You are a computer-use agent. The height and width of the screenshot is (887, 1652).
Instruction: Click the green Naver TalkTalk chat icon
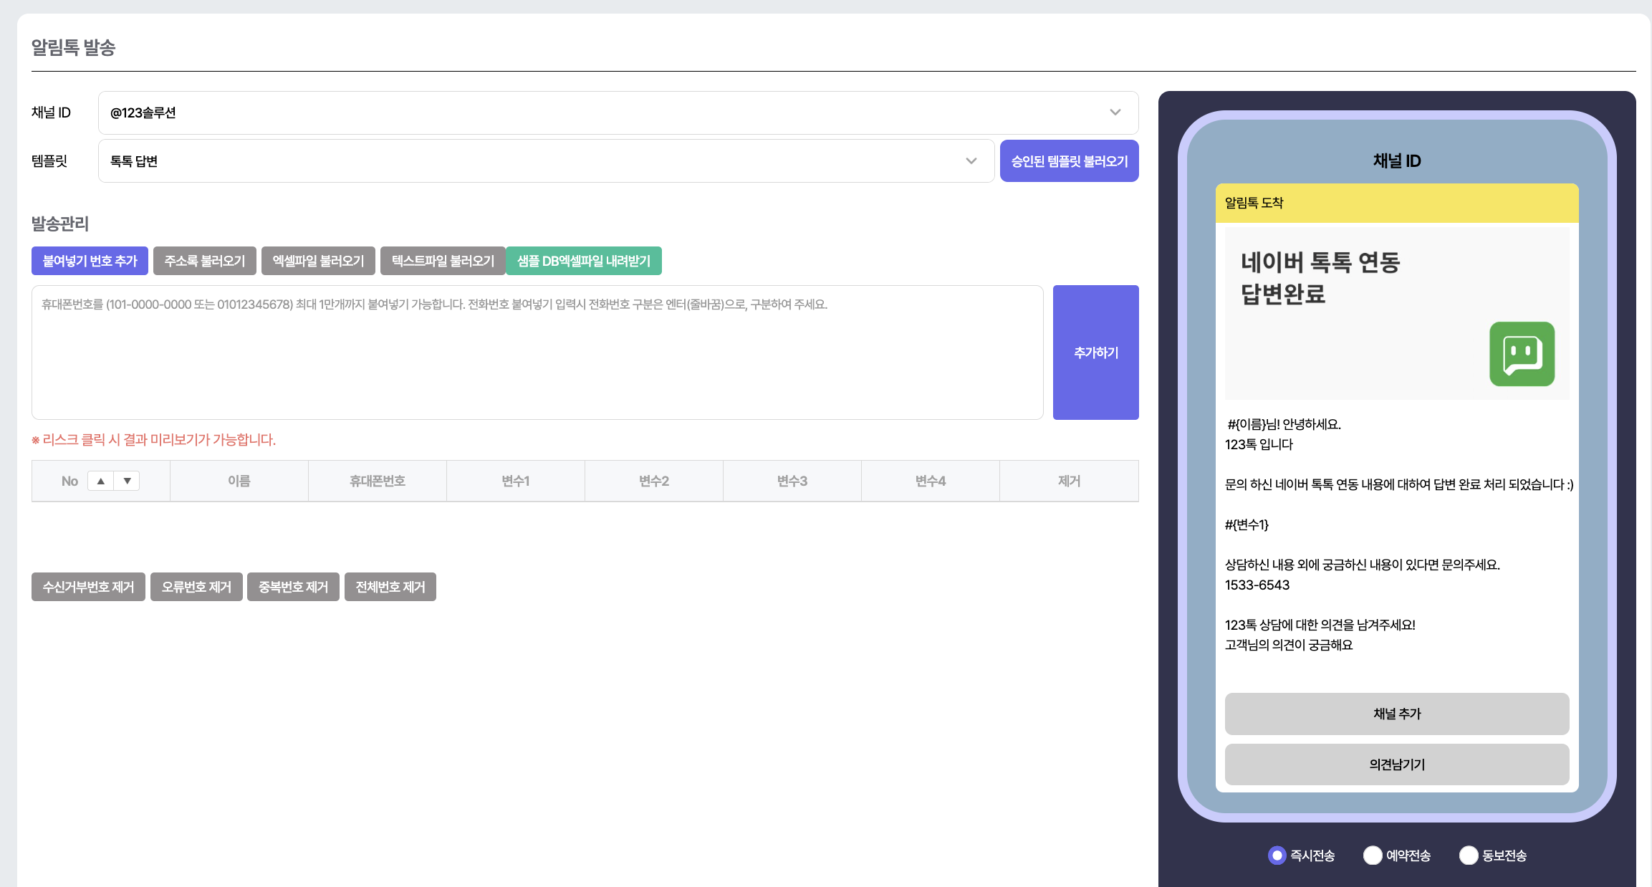pyautogui.click(x=1522, y=354)
